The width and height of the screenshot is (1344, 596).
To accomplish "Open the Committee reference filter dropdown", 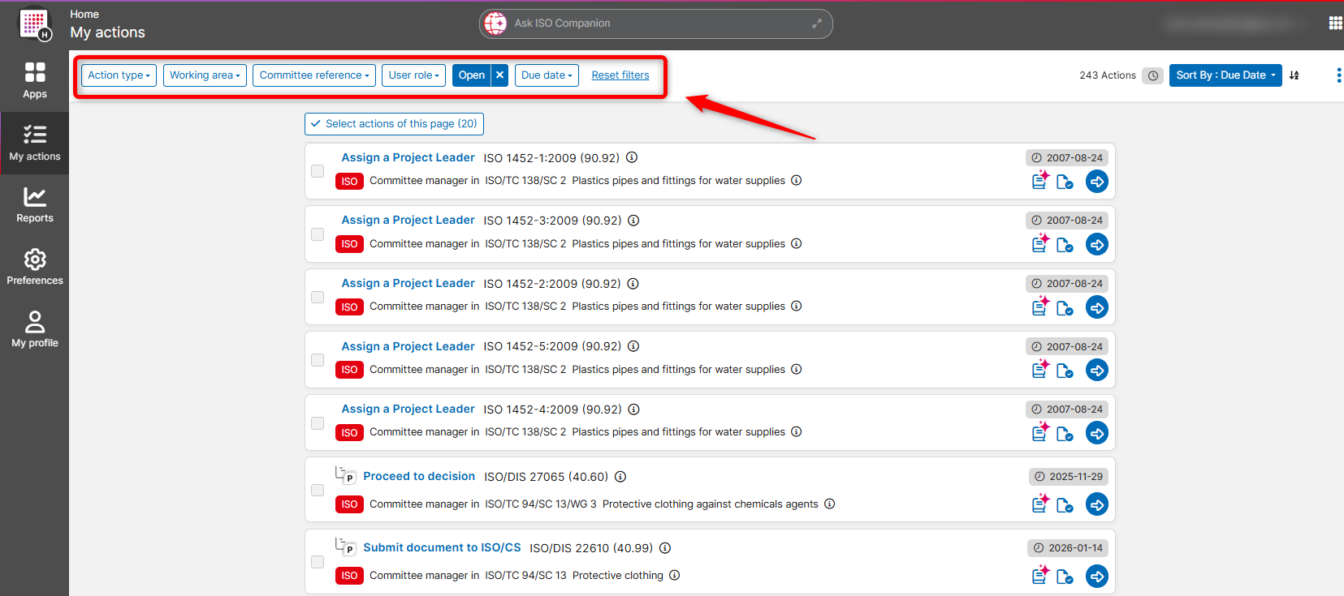I will click(314, 75).
